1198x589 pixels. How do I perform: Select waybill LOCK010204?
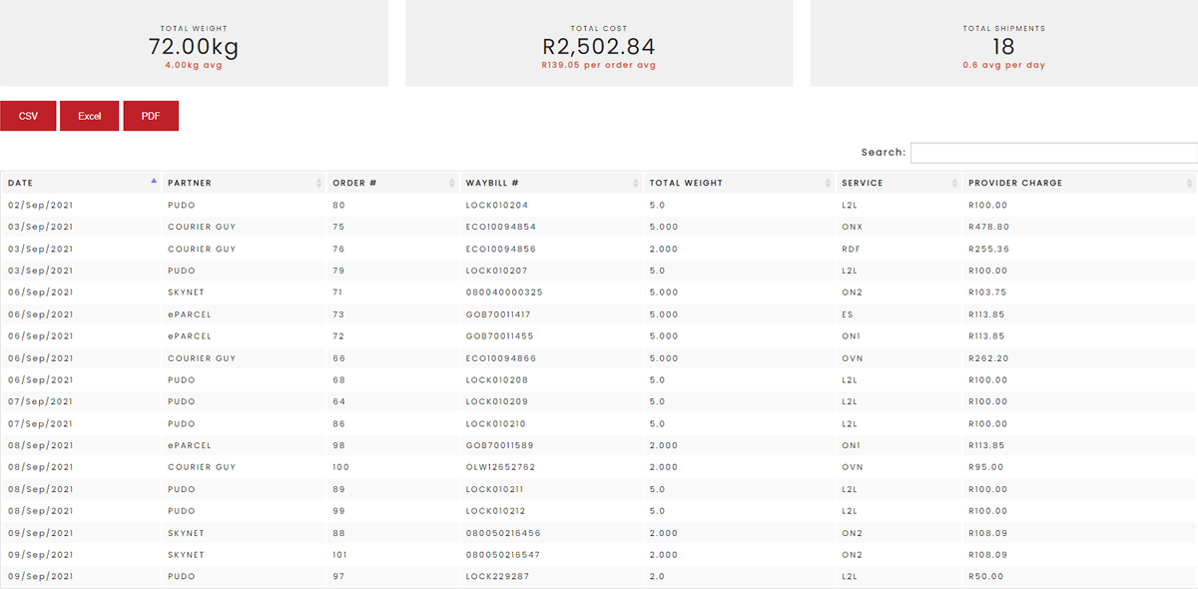tap(497, 205)
